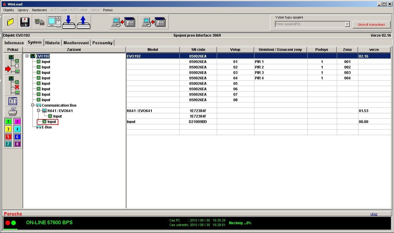
Task: Click the table list icon in Prikaz panel
Action: [13, 101]
